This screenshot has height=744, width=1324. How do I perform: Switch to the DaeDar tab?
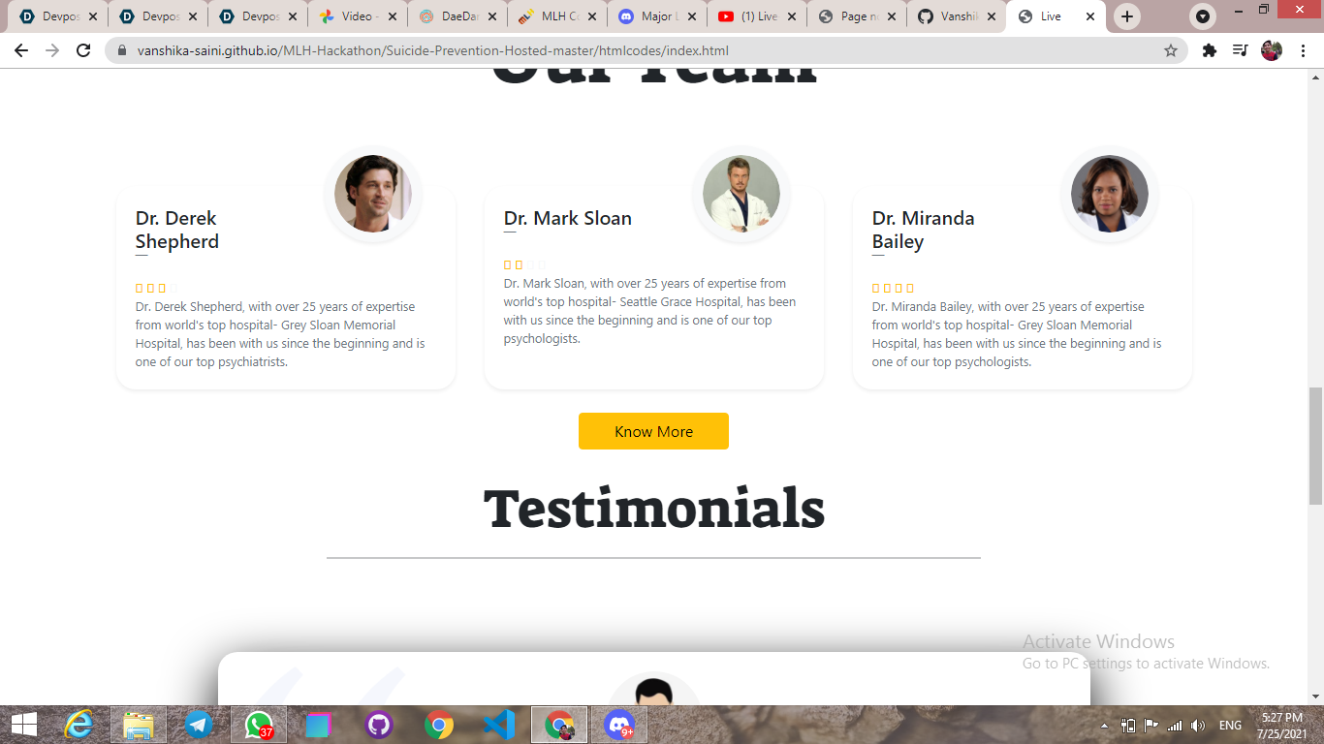[457, 16]
